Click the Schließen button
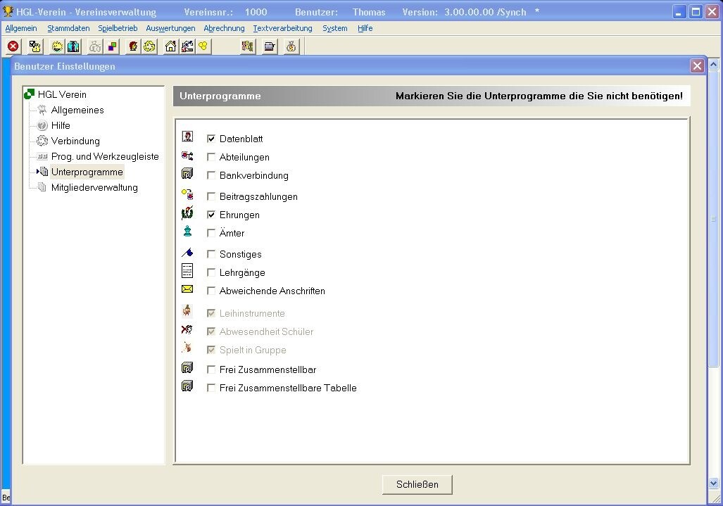 click(416, 484)
